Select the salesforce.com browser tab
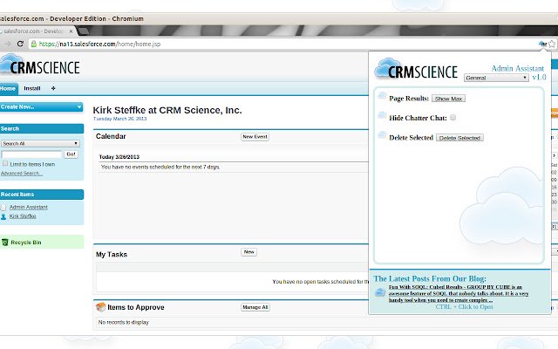Image resolution: width=558 pixels, height=349 pixels. pos(37,31)
